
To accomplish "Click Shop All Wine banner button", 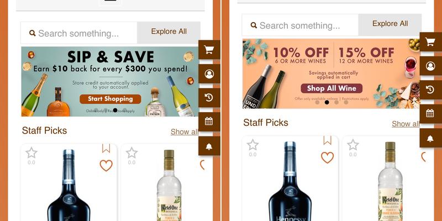I will click(331, 88).
